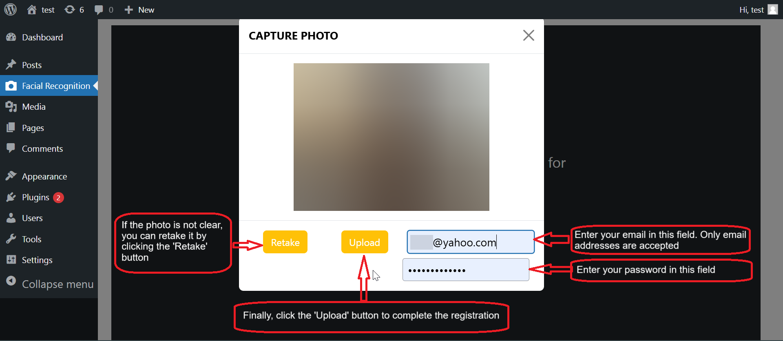Screen dimensions: 783x341
Task: Click the Plugins plug icon
Action: [11, 197]
